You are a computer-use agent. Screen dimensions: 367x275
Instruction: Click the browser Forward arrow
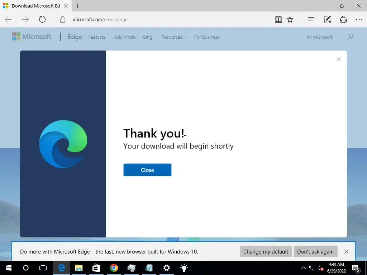point(25,19)
